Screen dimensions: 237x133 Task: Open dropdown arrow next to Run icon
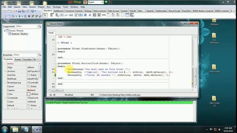coord(22,16)
